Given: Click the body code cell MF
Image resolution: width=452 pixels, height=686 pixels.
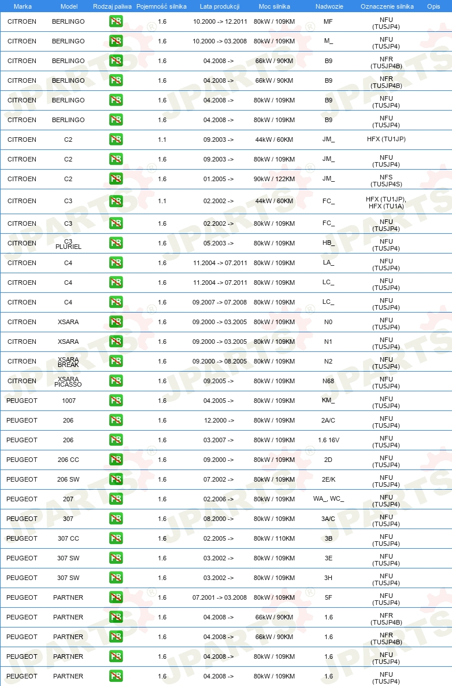Looking at the screenshot, I should click(328, 21).
